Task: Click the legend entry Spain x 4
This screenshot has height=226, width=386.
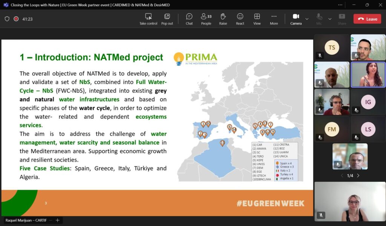Action: [x=283, y=163]
